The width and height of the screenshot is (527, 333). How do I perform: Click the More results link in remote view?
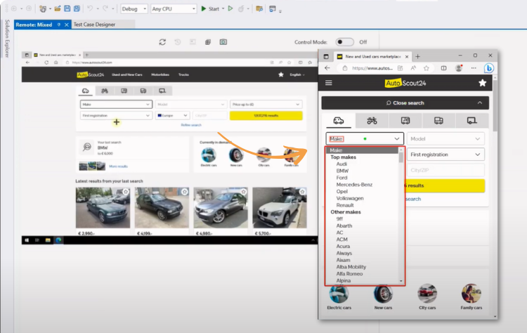click(x=118, y=166)
